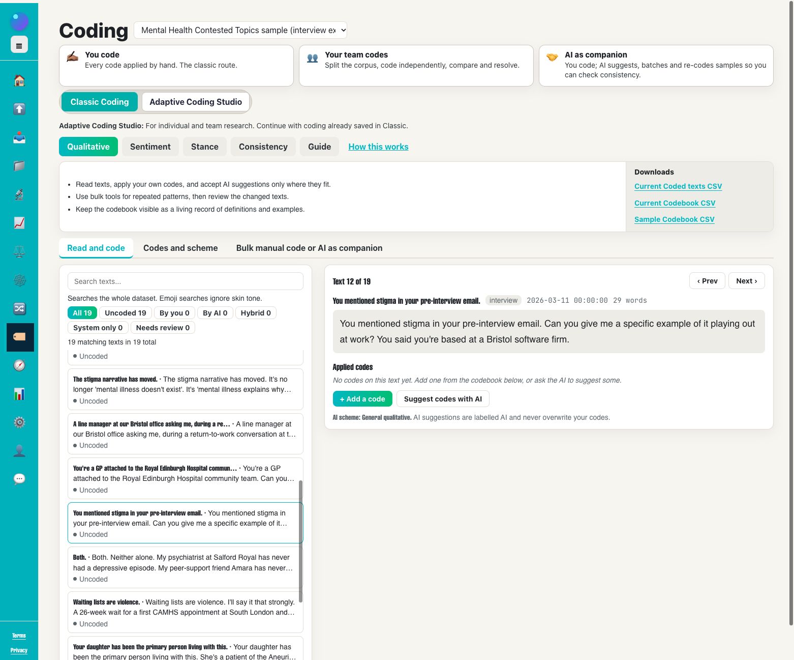This screenshot has width=794, height=660.
Task: Open the balance scales icon in sidebar
Action: 19,251
